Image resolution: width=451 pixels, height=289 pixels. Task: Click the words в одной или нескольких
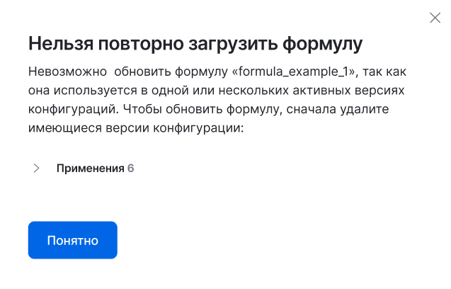[219, 91]
